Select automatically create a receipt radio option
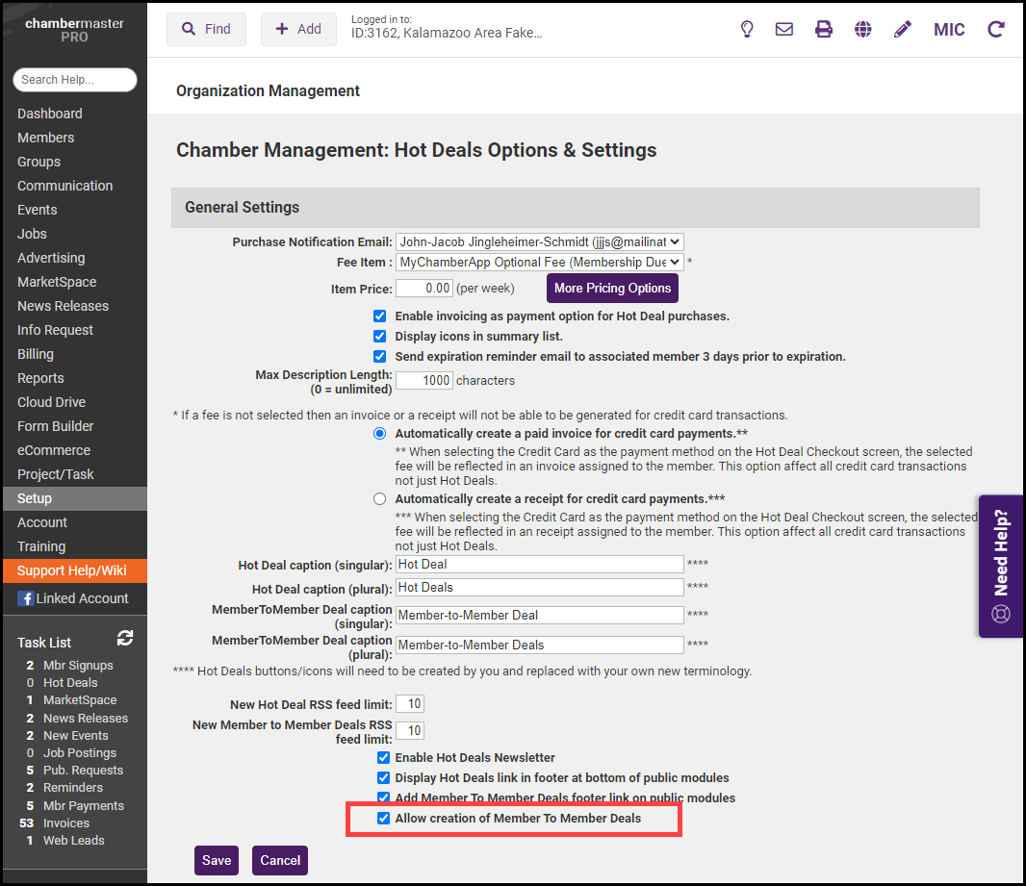1026x886 pixels. [380, 498]
